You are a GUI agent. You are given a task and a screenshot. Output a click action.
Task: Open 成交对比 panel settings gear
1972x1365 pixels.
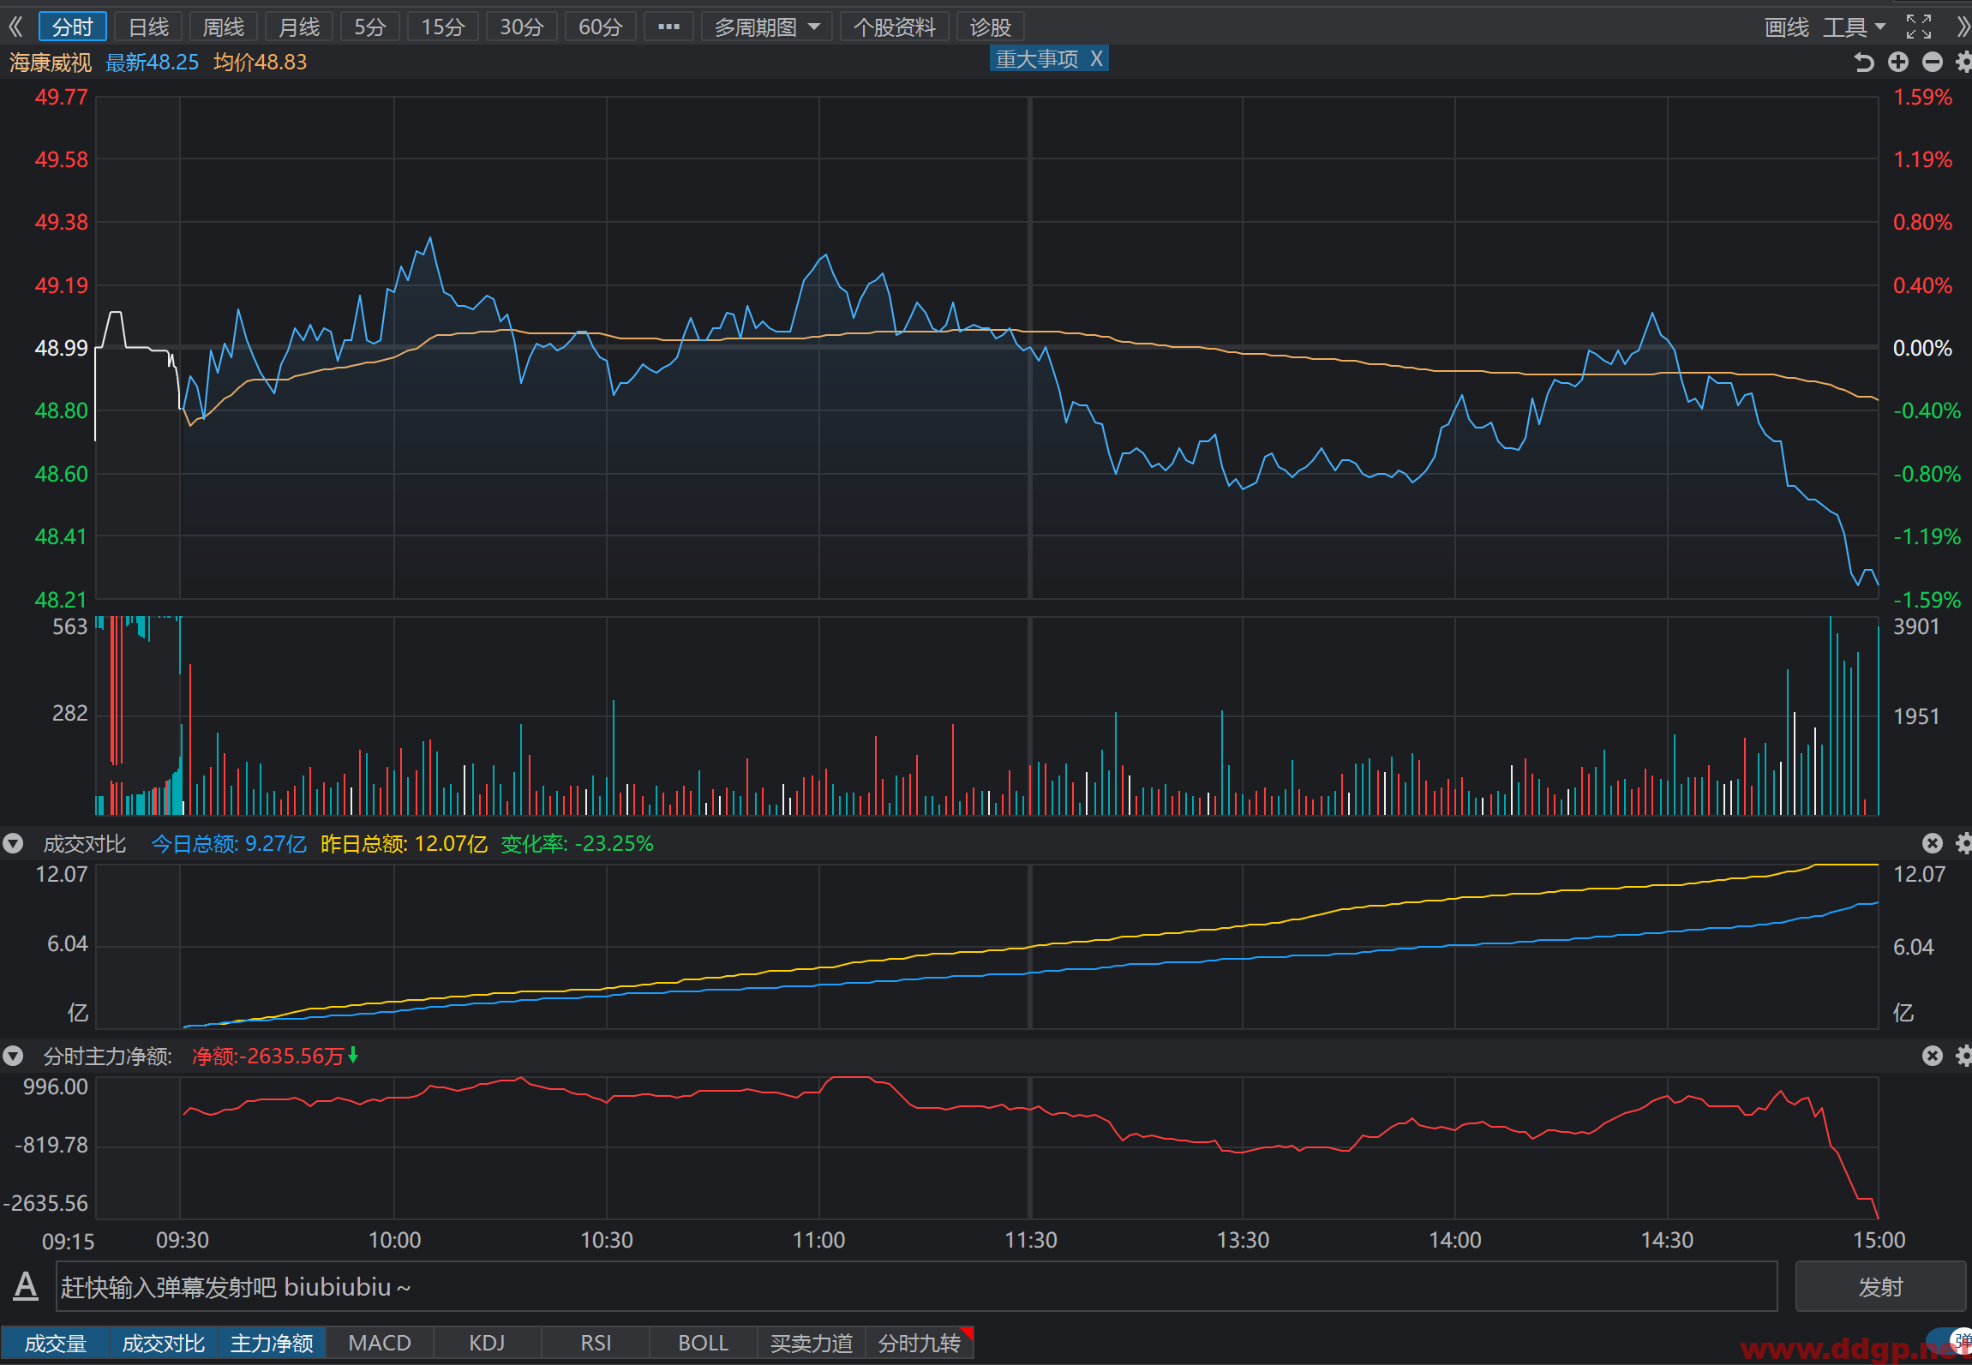[1963, 843]
